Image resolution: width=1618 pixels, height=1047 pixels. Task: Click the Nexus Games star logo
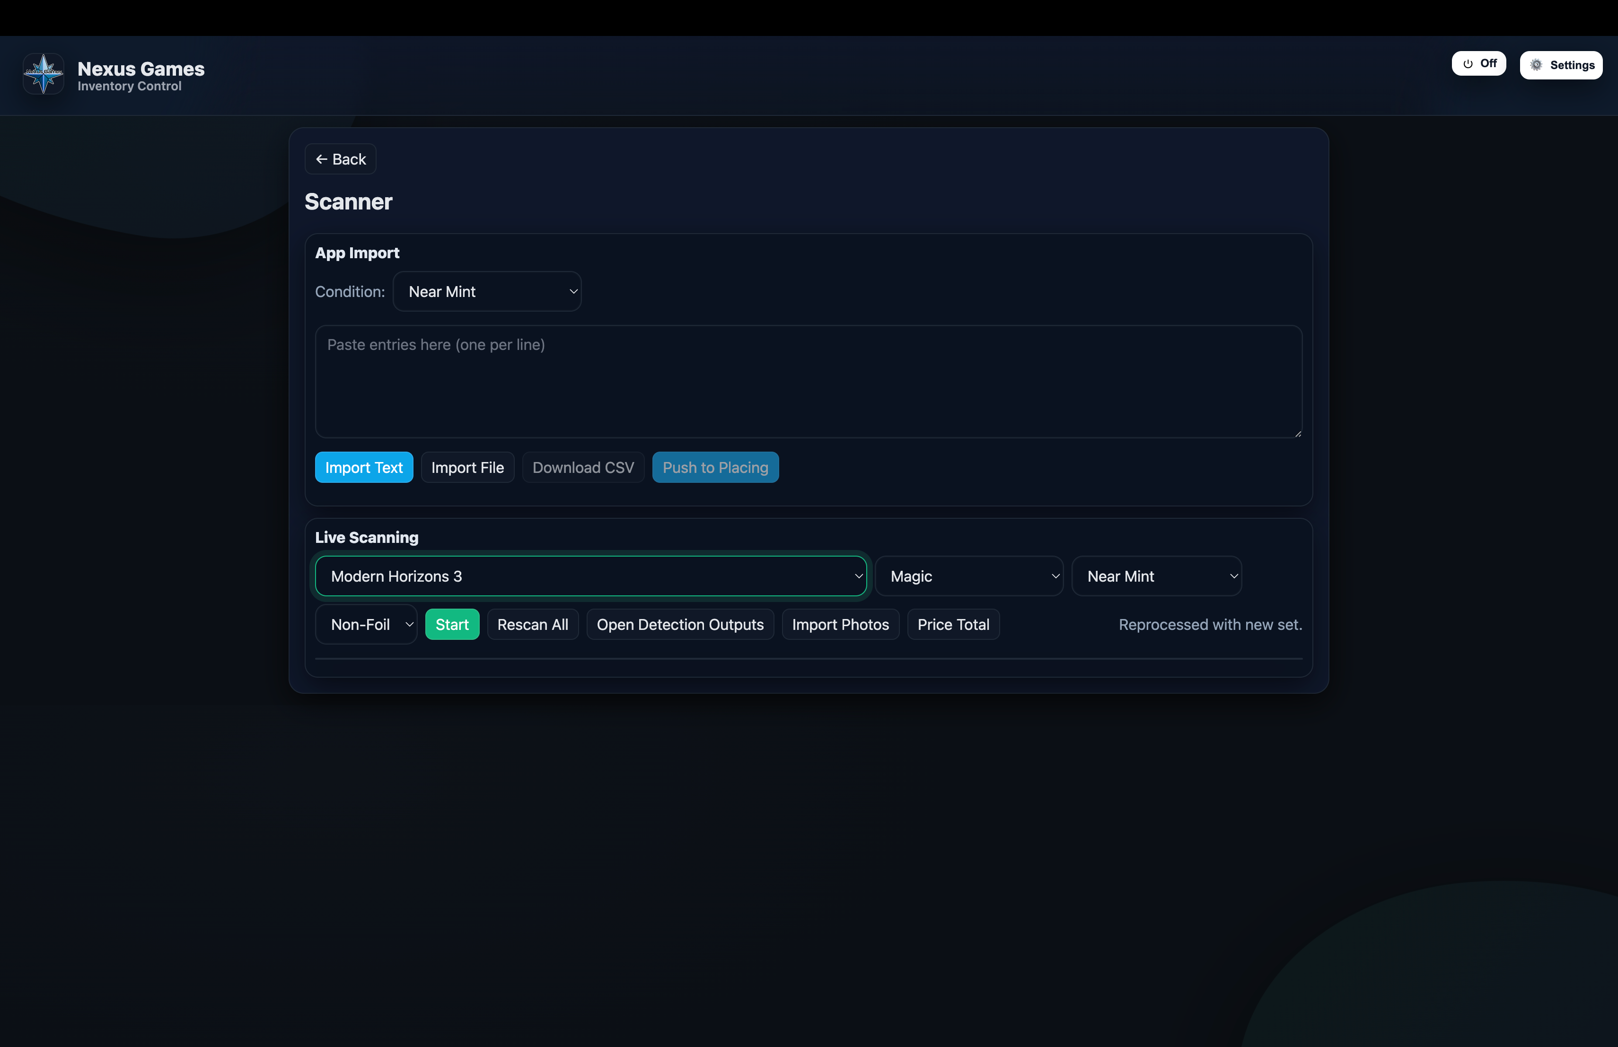tap(43, 74)
